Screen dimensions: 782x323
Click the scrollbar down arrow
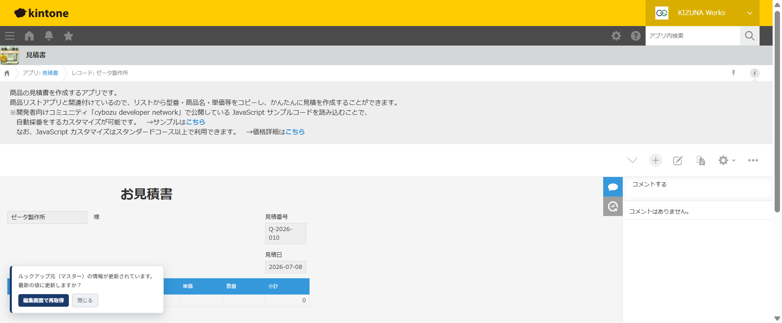[777, 319]
